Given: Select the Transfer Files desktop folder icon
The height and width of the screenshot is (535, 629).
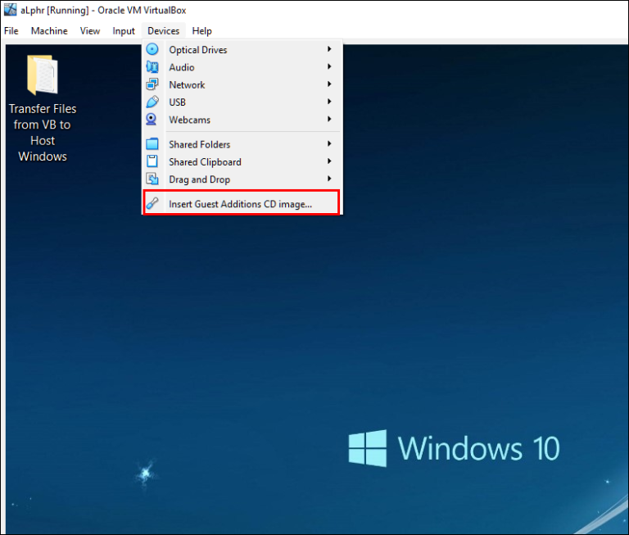Looking at the screenshot, I should click(x=43, y=75).
